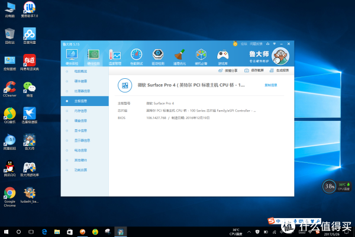This screenshot has height=237, width=355.
Task: Open 问题反馈 link in title bar
Action: 256,44
